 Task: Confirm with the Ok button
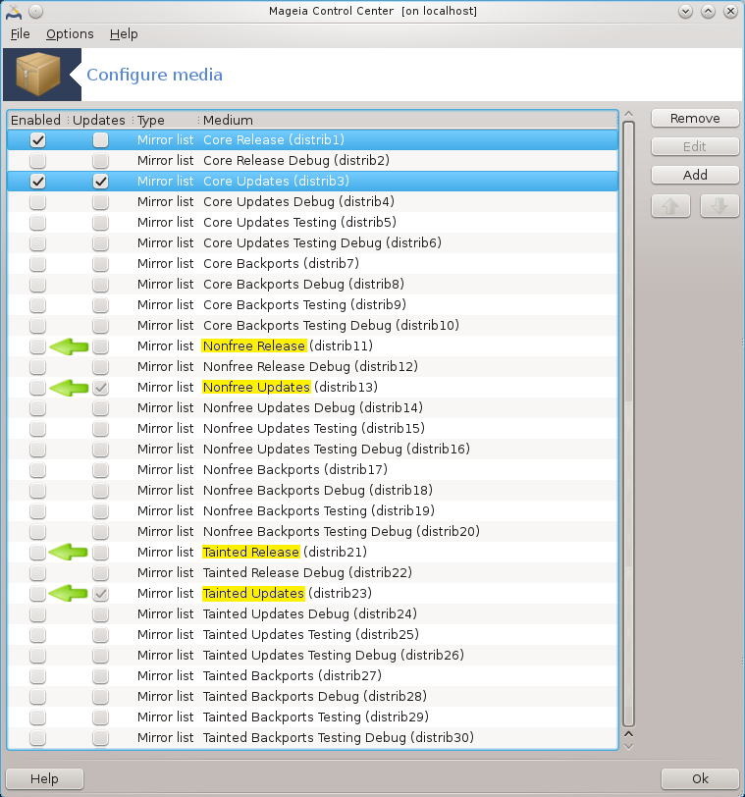coord(700,778)
